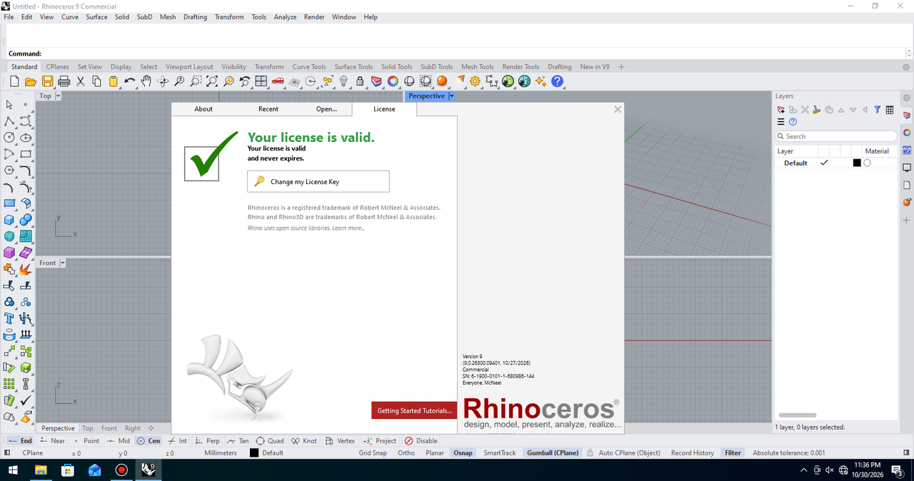Viewport: 914px width, 481px height.
Task: Open Default layer selector in status bar
Action: (273, 452)
